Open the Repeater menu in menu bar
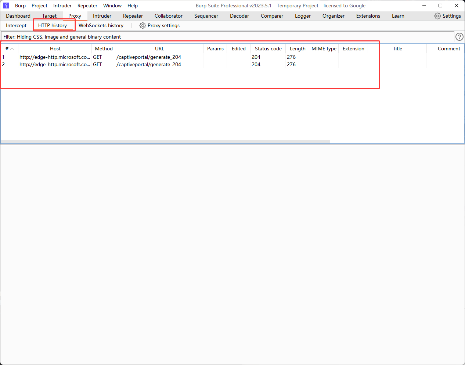This screenshot has height=365, width=465. tap(87, 6)
